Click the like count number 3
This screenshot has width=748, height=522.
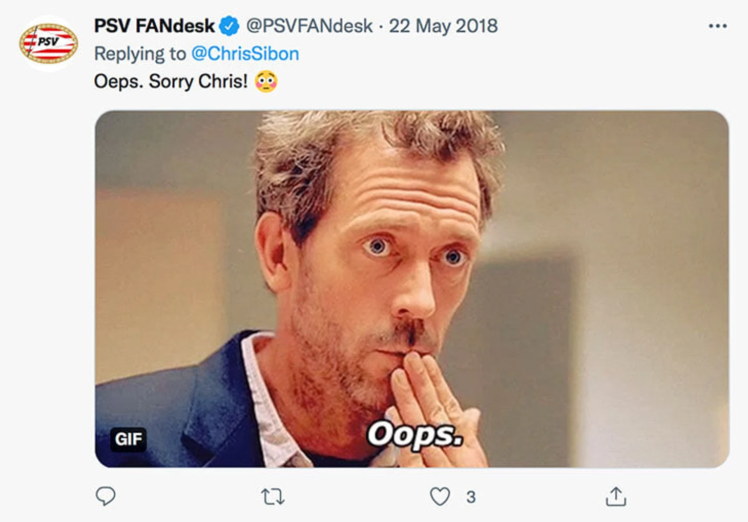[x=471, y=497]
